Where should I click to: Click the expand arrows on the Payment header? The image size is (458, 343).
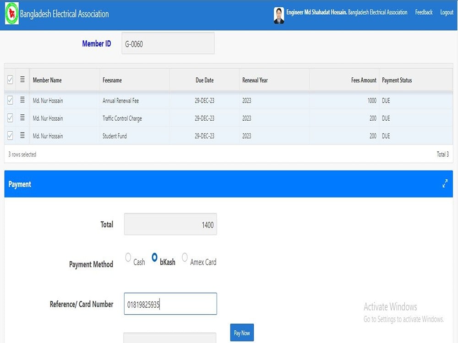tap(445, 183)
